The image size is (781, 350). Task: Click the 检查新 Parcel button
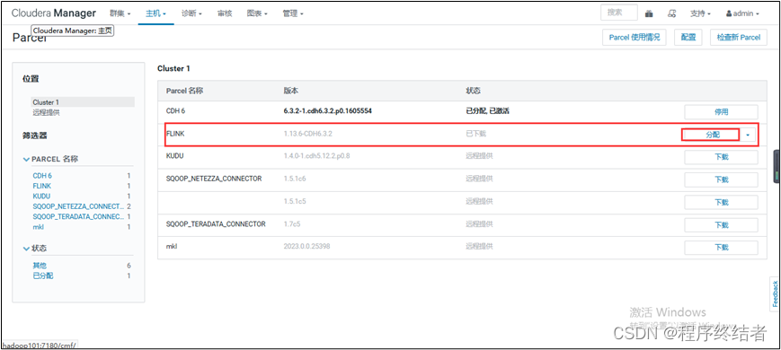tap(739, 38)
